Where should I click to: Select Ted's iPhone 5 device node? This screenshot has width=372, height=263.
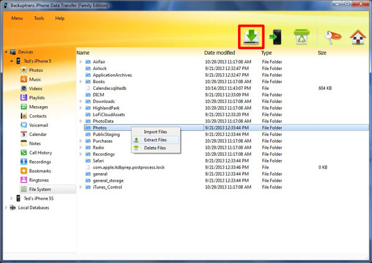coord(37,61)
